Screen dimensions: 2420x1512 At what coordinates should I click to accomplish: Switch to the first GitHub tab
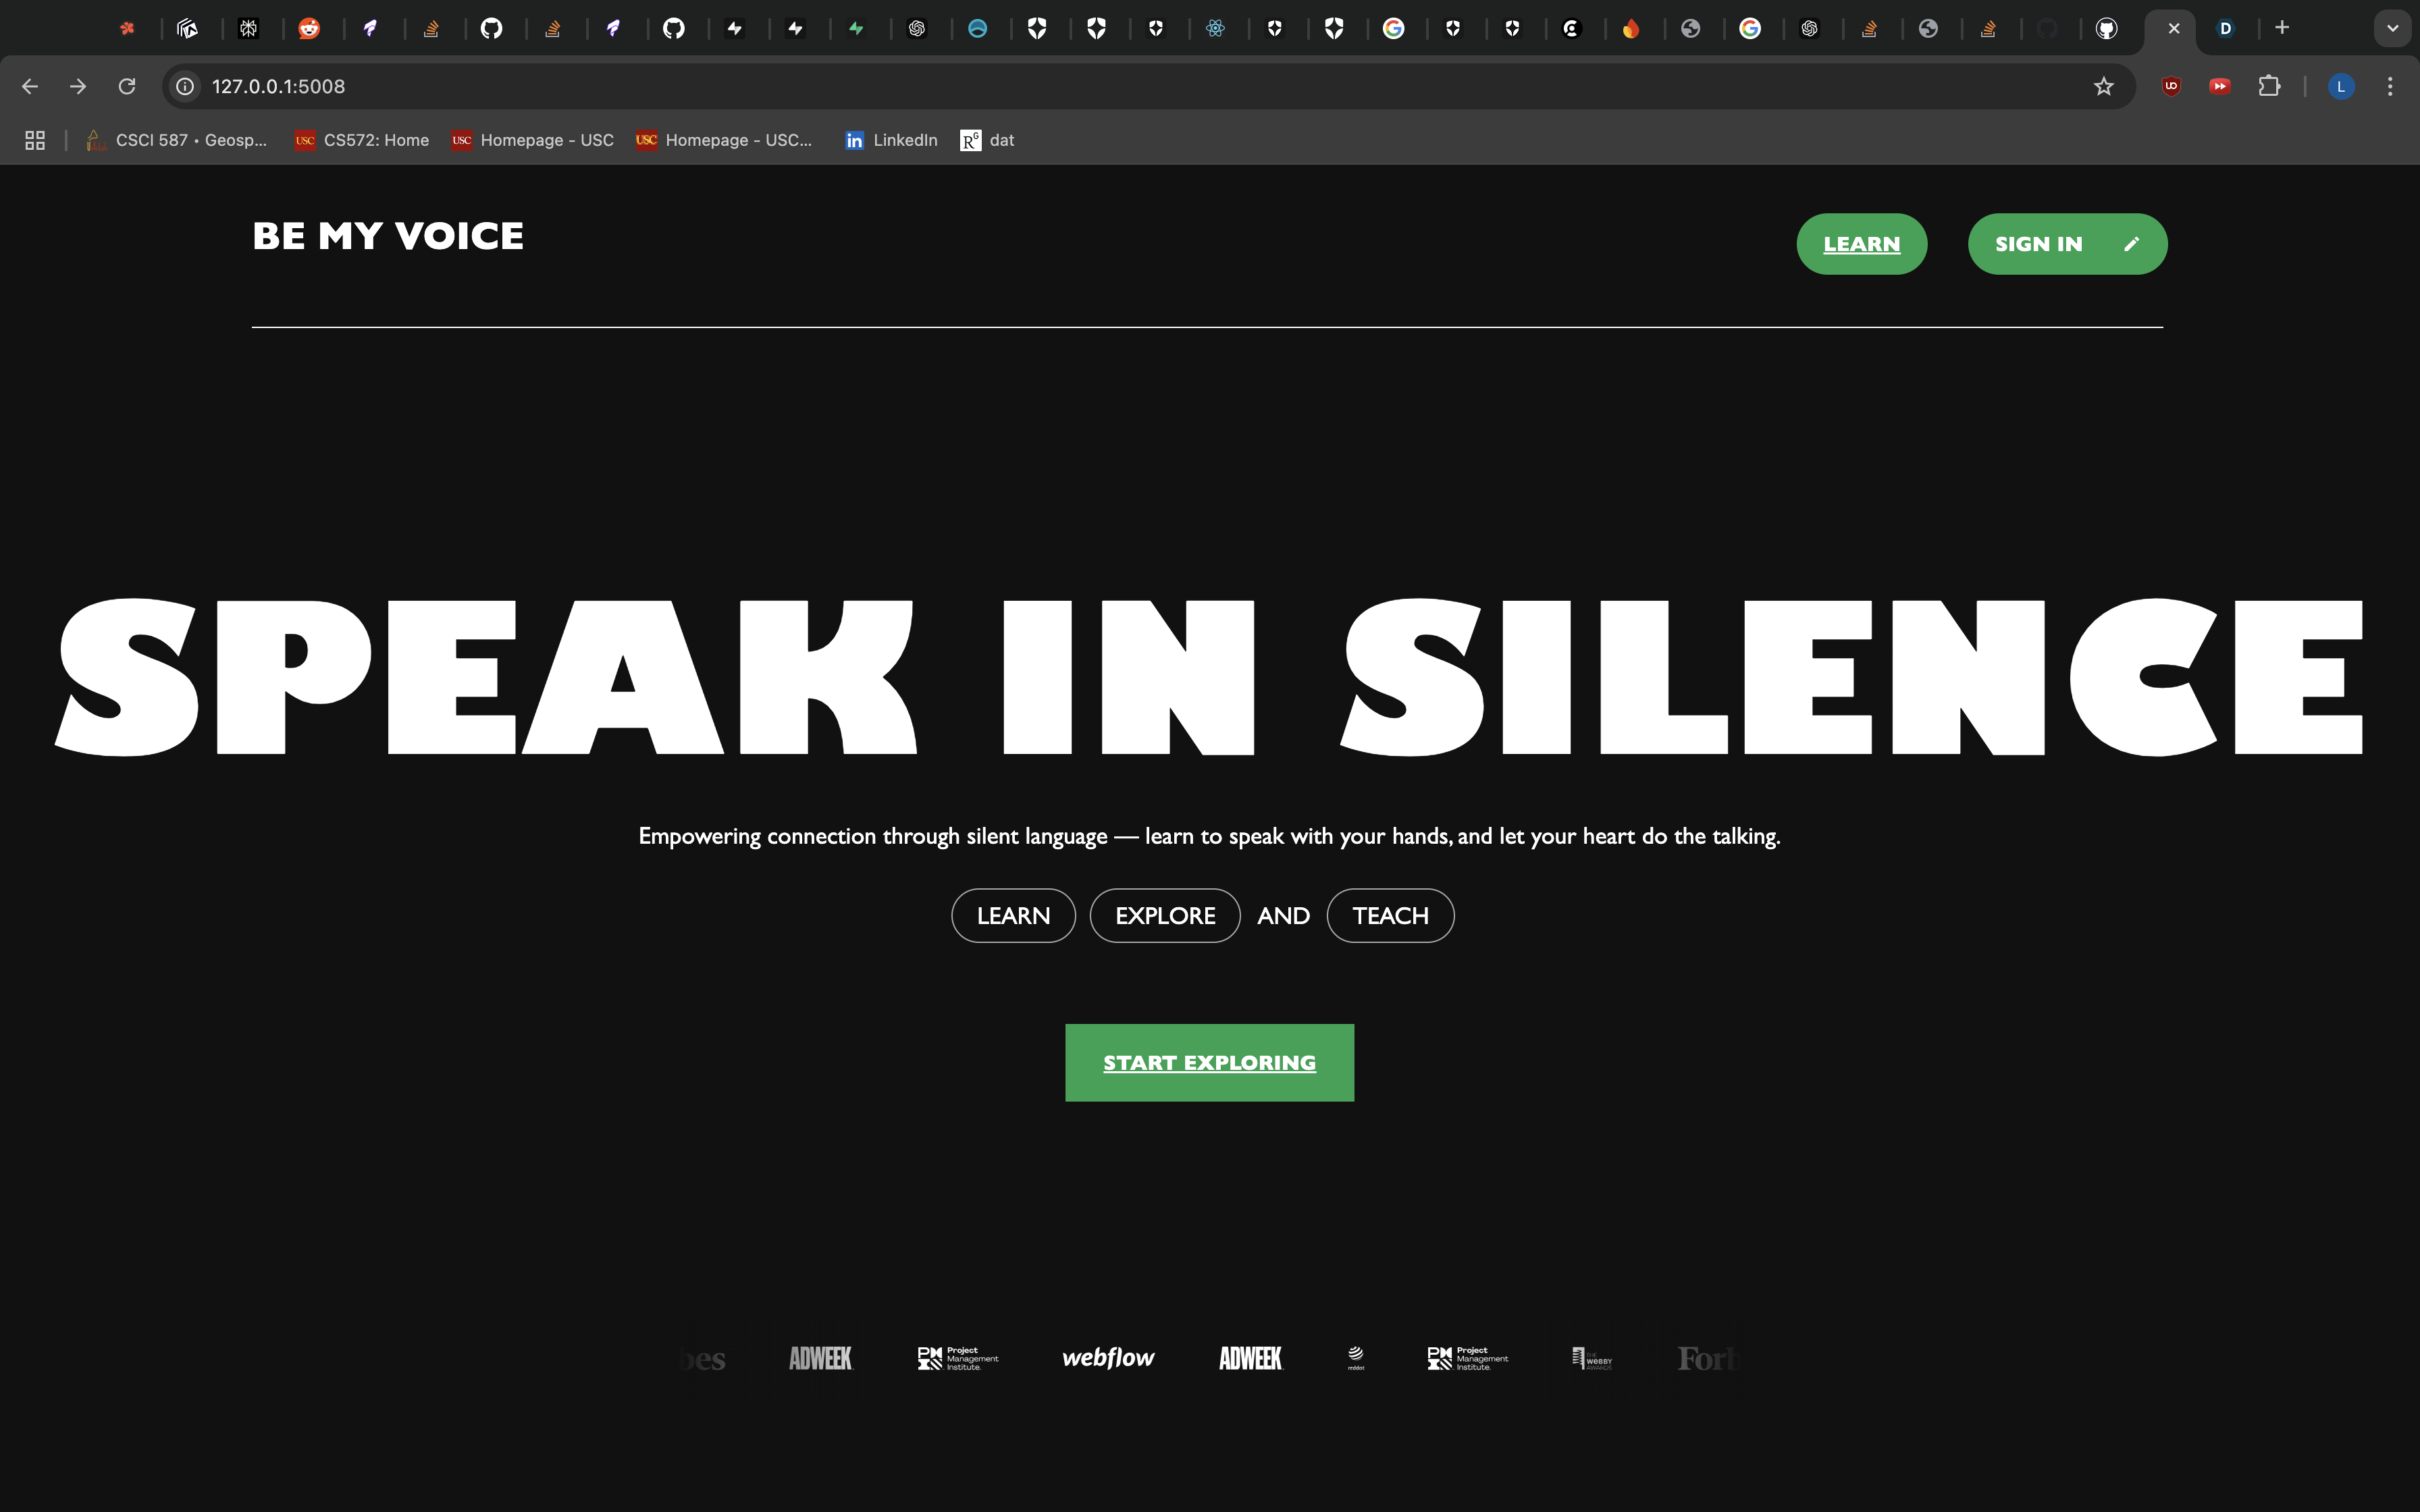click(491, 28)
